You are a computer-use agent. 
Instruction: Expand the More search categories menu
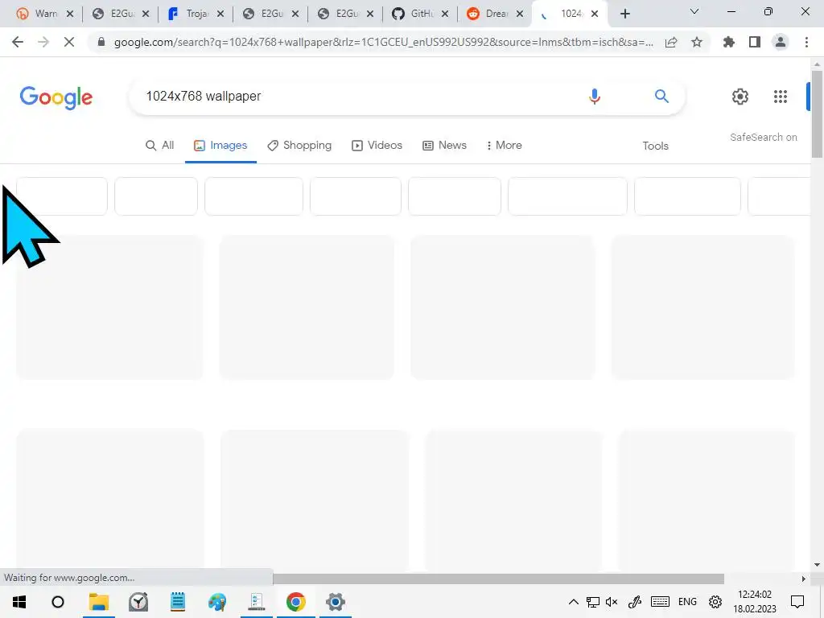pyautogui.click(x=504, y=146)
